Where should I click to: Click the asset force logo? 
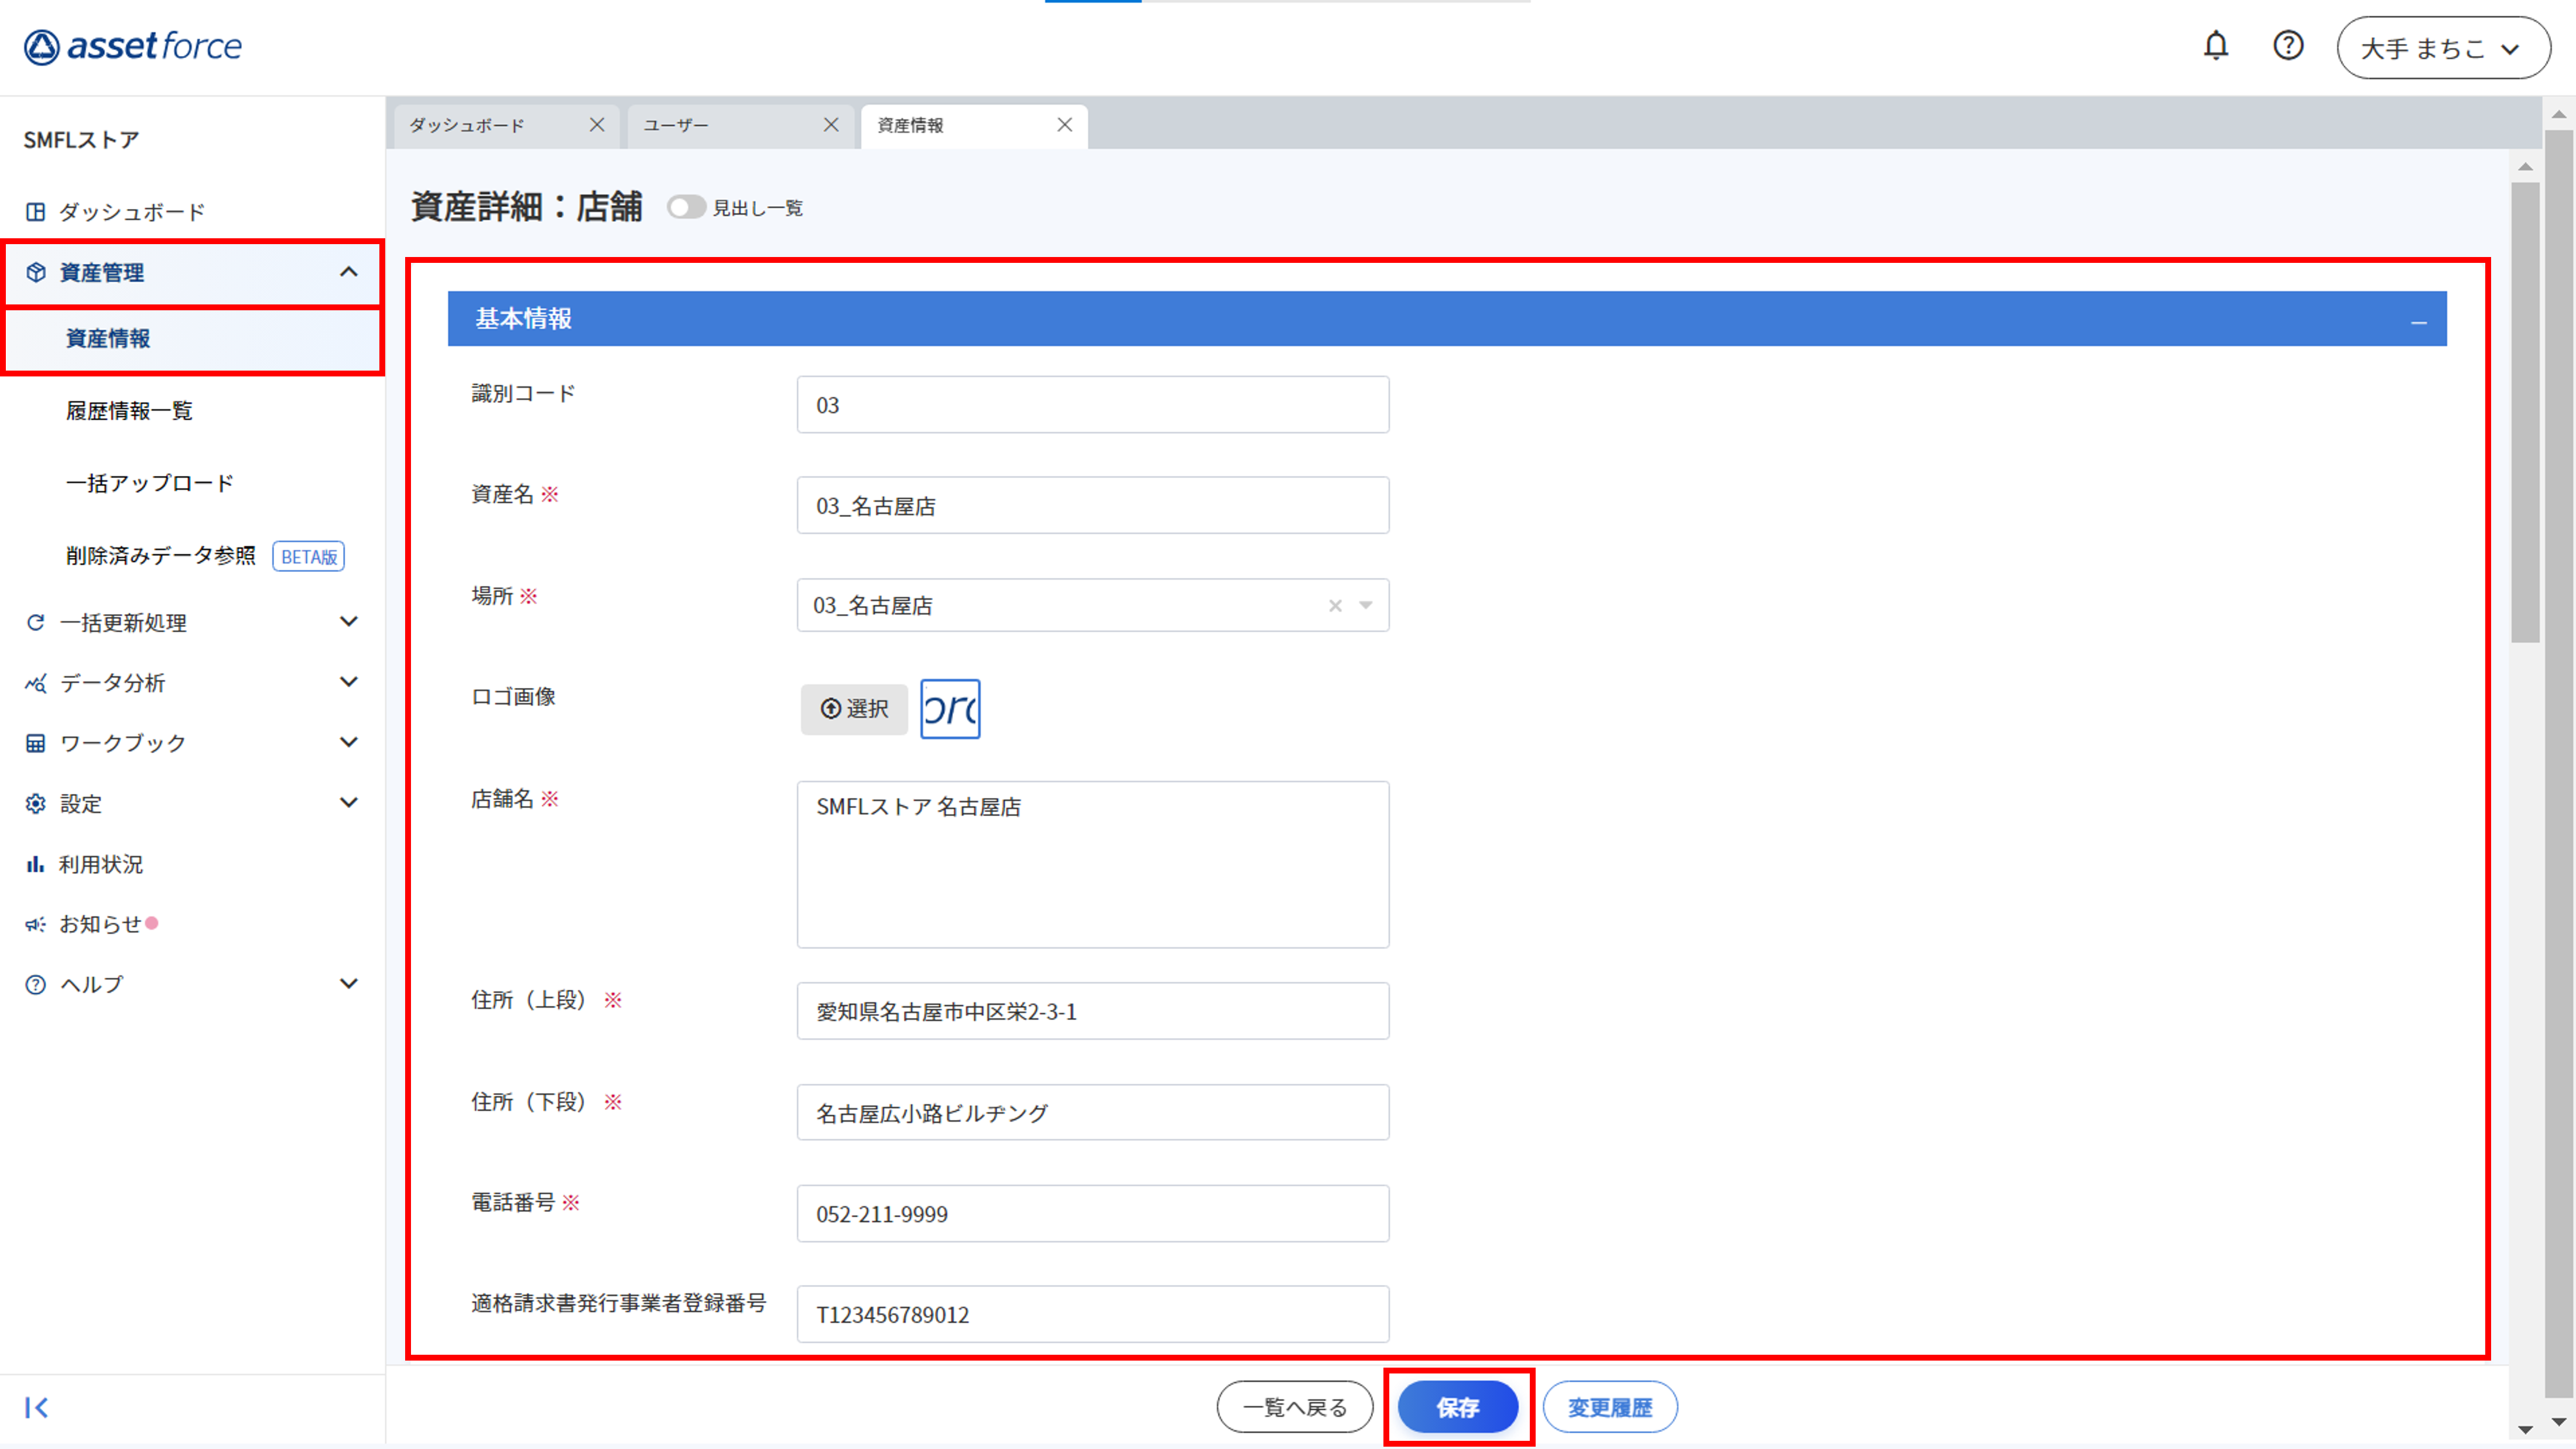[x=133, y=46]
